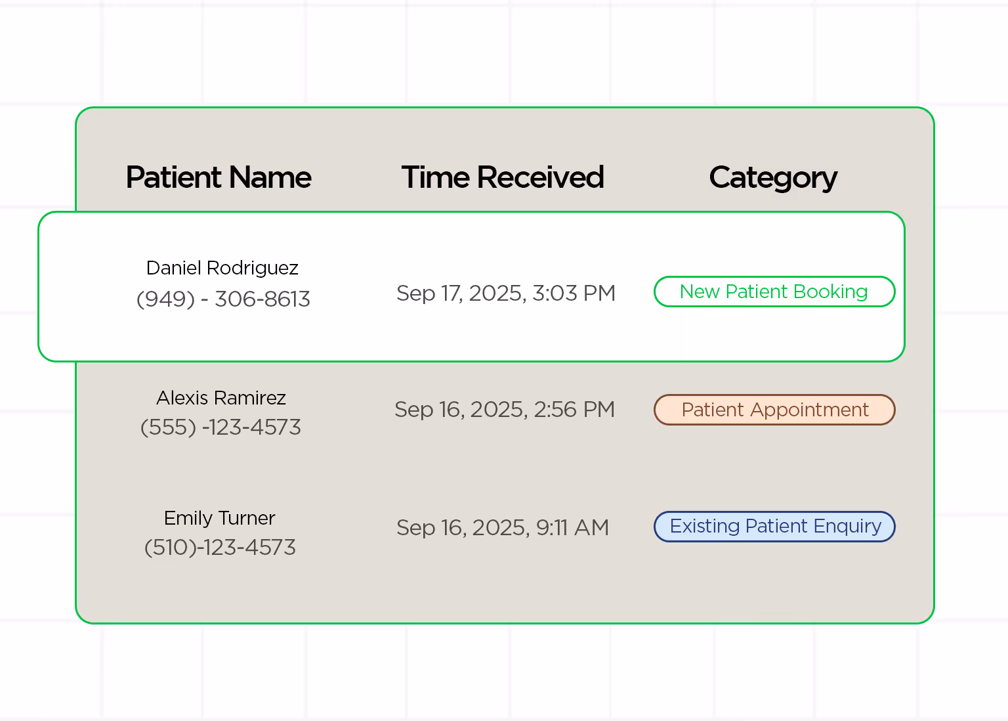Select the Patient Appointment category pill

[x=774, y=409]
